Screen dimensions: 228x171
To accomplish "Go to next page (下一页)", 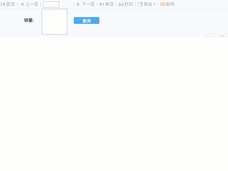I will click(85, 4).
